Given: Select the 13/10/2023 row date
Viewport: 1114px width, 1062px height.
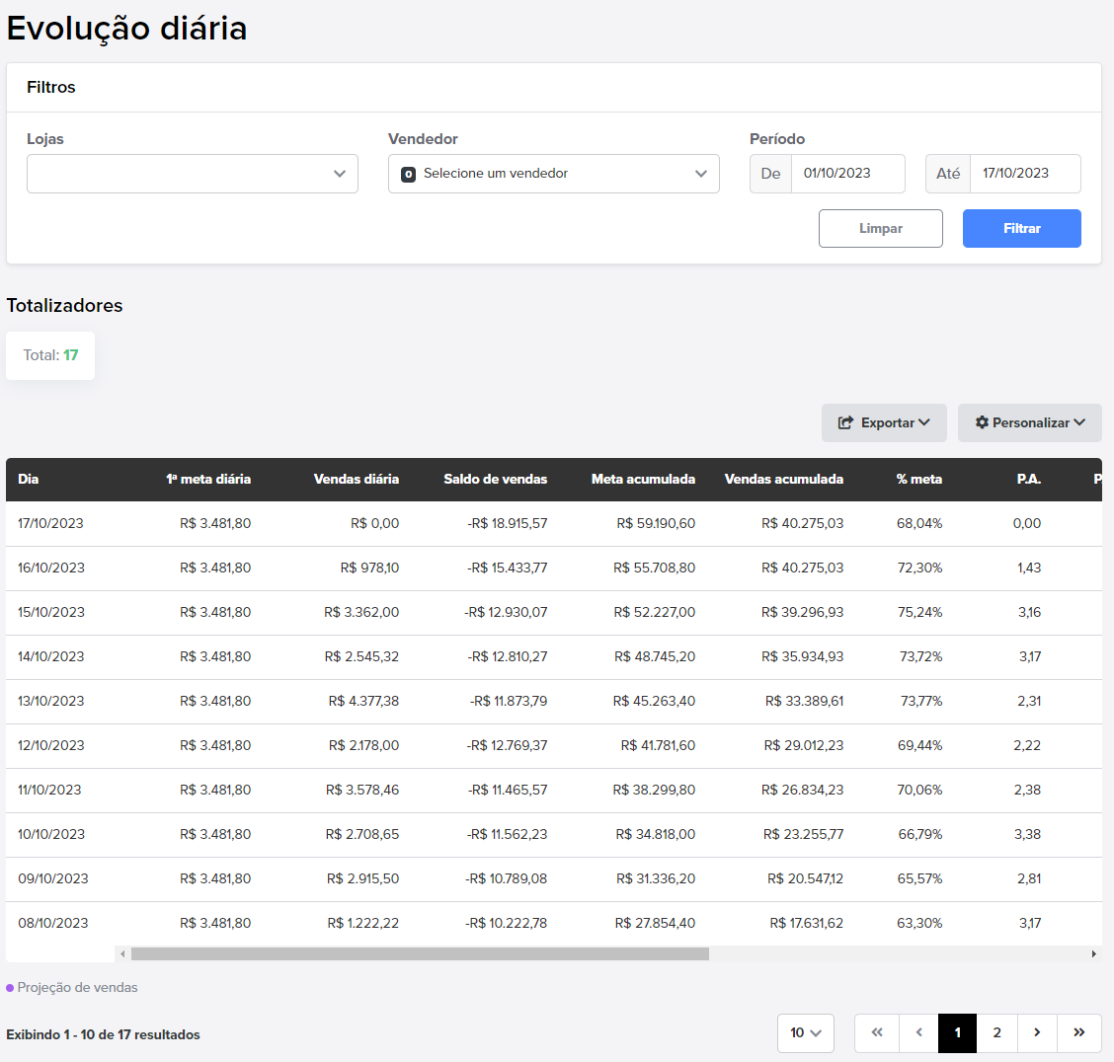Looking at the screenshot, I should pyautogui.click(x=50, y=702).
